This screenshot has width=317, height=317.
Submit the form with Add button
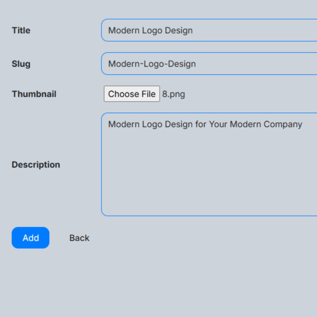pyautogui.click(x=30, y=238)
